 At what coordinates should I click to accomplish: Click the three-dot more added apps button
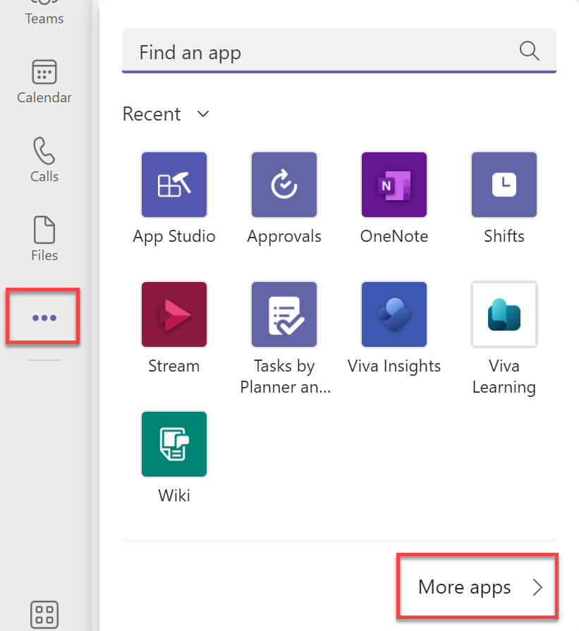point(43,317)
